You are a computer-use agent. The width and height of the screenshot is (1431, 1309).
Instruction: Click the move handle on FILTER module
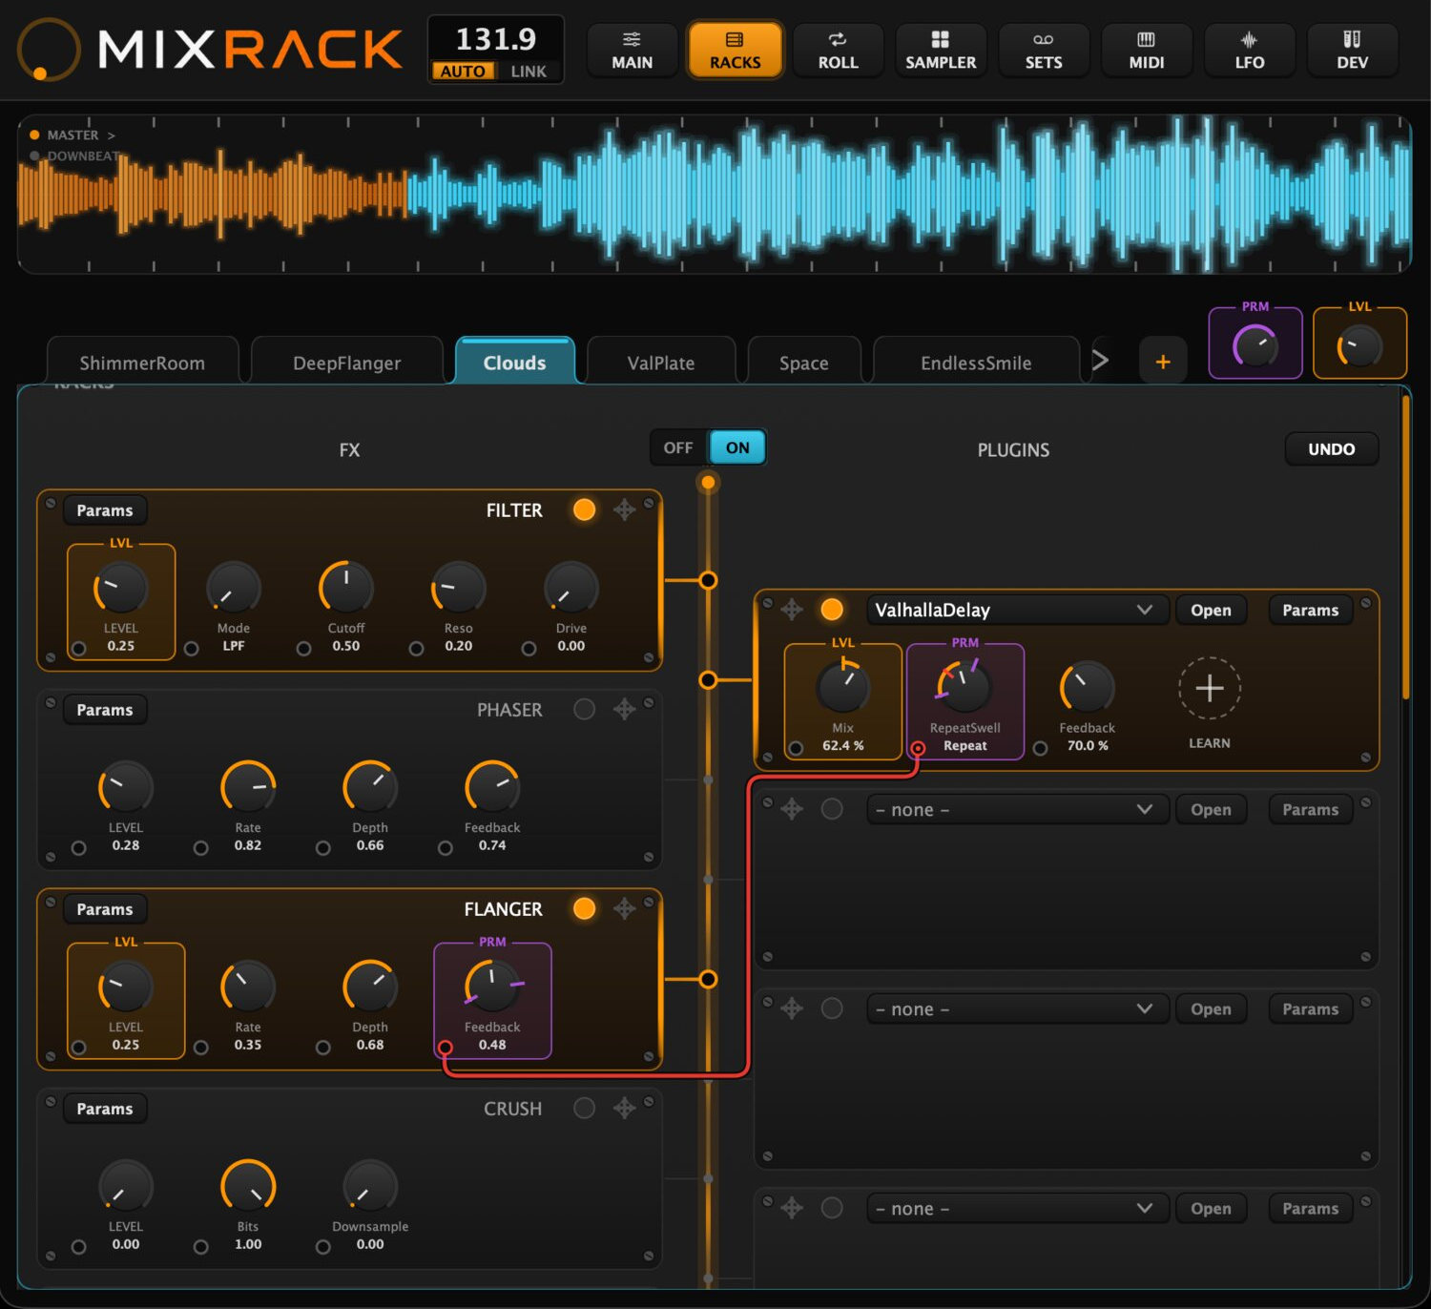coord(625,510)
